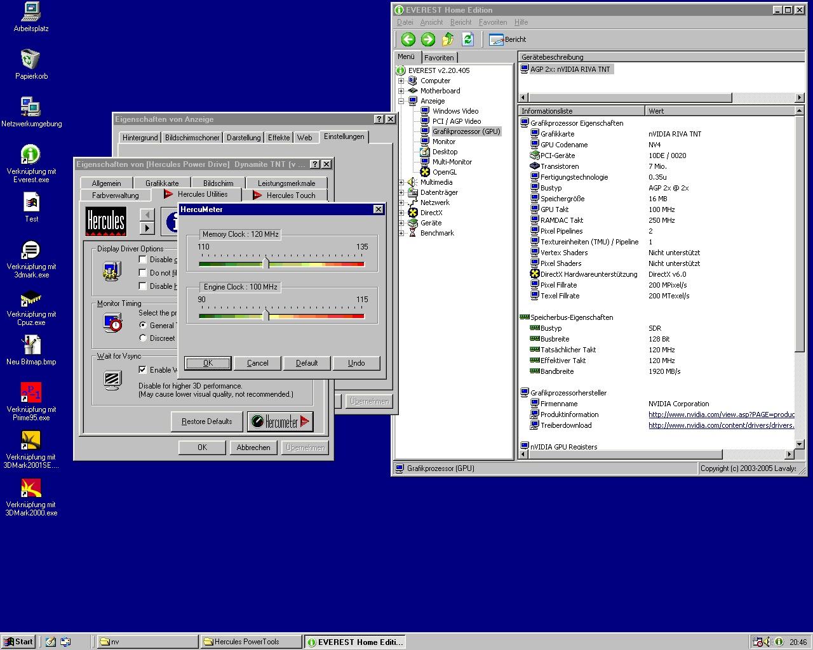Click the green Forward arrow in EVEREST toolbar
813x650 pixels.
pos(428,39)
